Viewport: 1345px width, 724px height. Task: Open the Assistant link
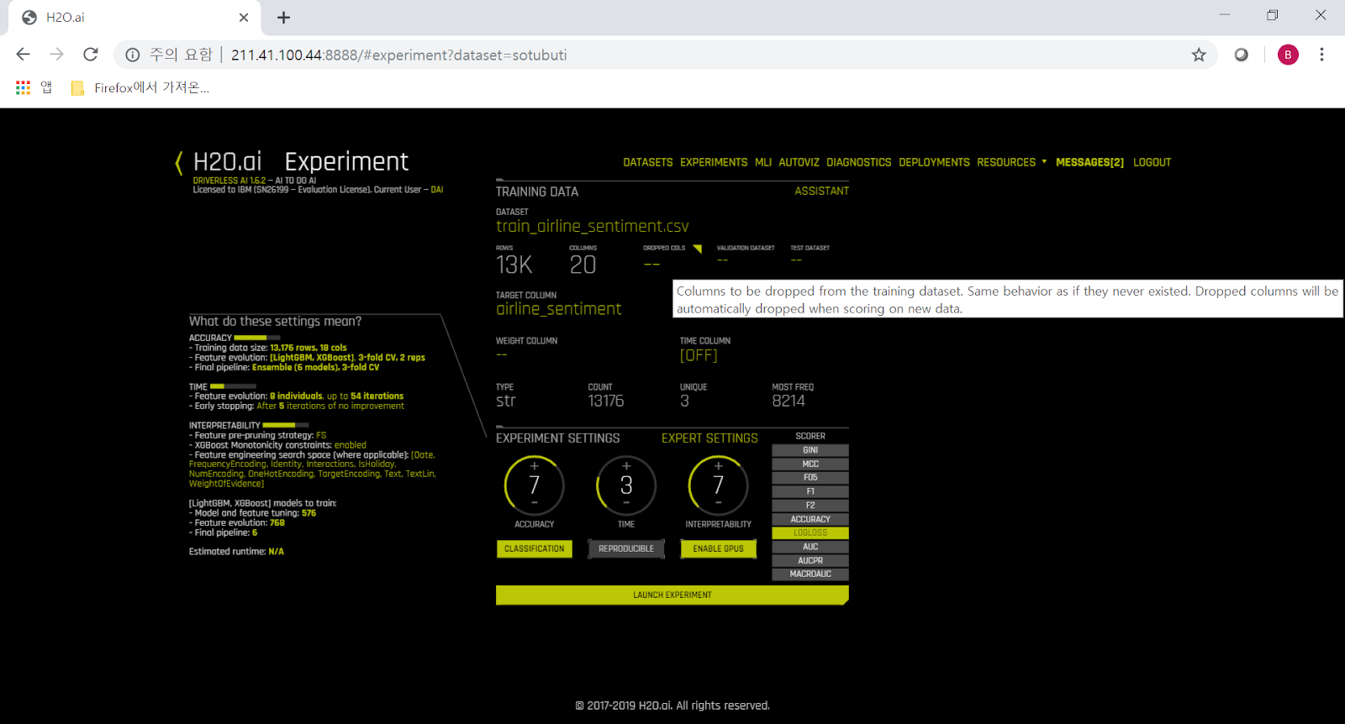pyautogui.click(x=821, y=191)
